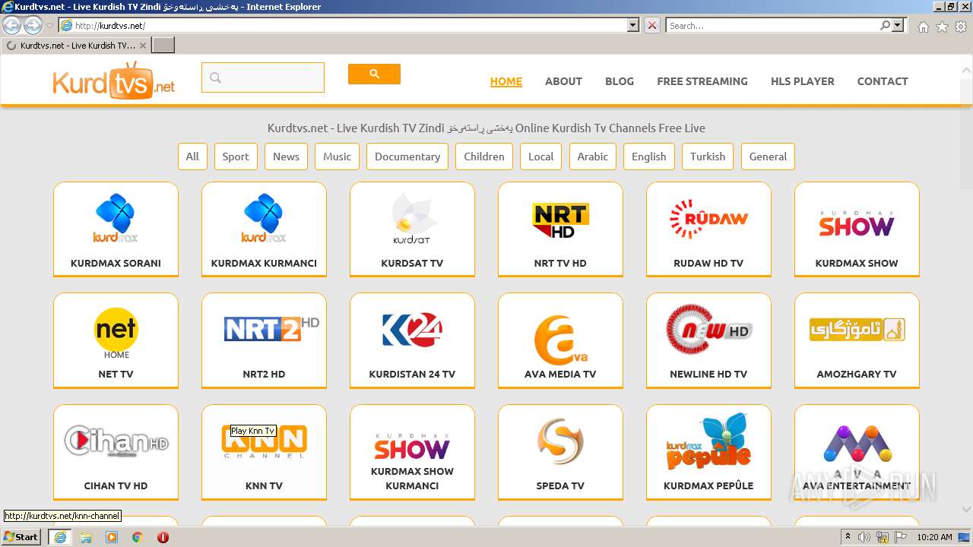Open the Rudaw HD TV logo
The height and width of the screenshot is (547, 973).
tap(708, 219)
